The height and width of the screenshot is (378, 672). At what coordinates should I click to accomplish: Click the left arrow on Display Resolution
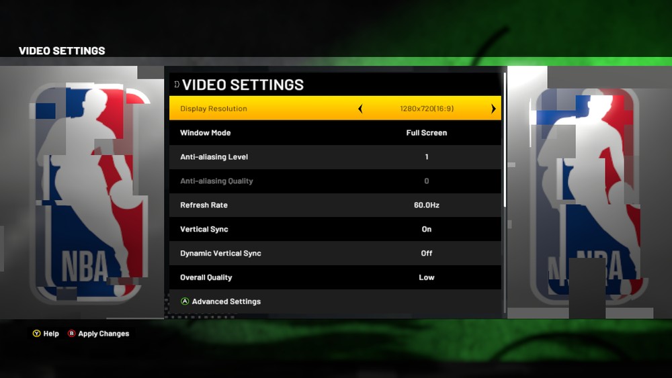click(360, 109)
